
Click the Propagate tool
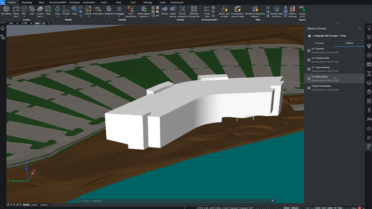point(119,10)
